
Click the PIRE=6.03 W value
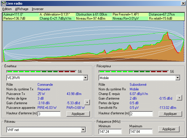point(47,108)
